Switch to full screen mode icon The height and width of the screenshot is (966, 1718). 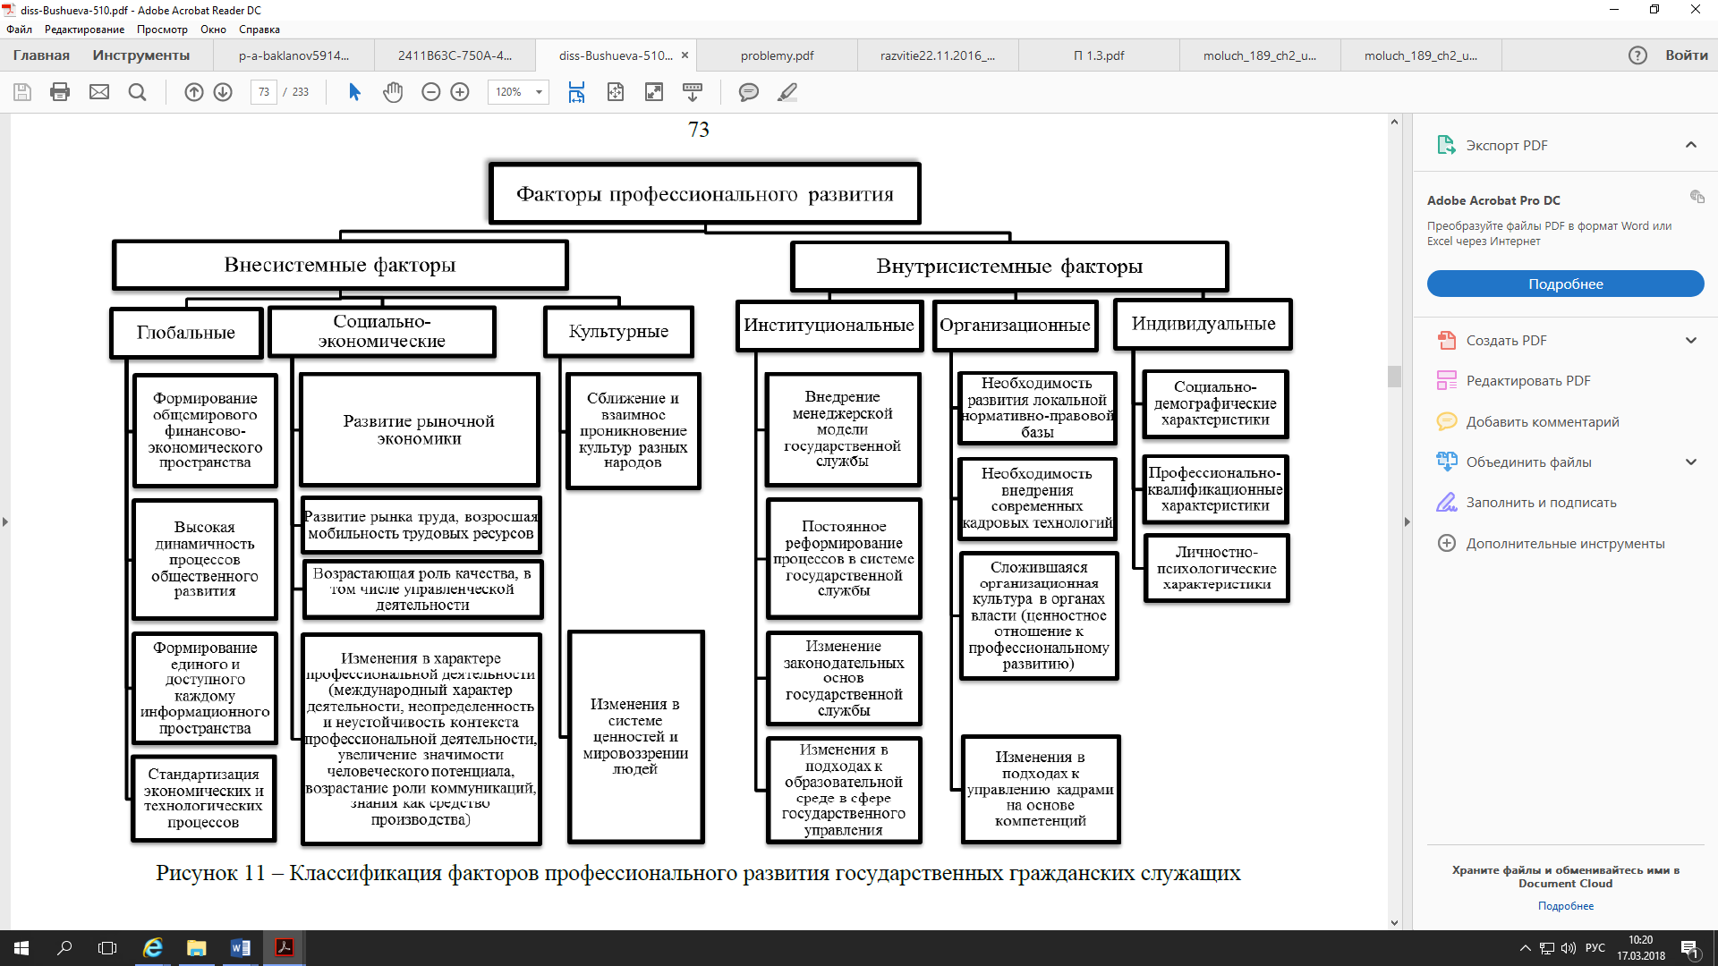point(654,92)
